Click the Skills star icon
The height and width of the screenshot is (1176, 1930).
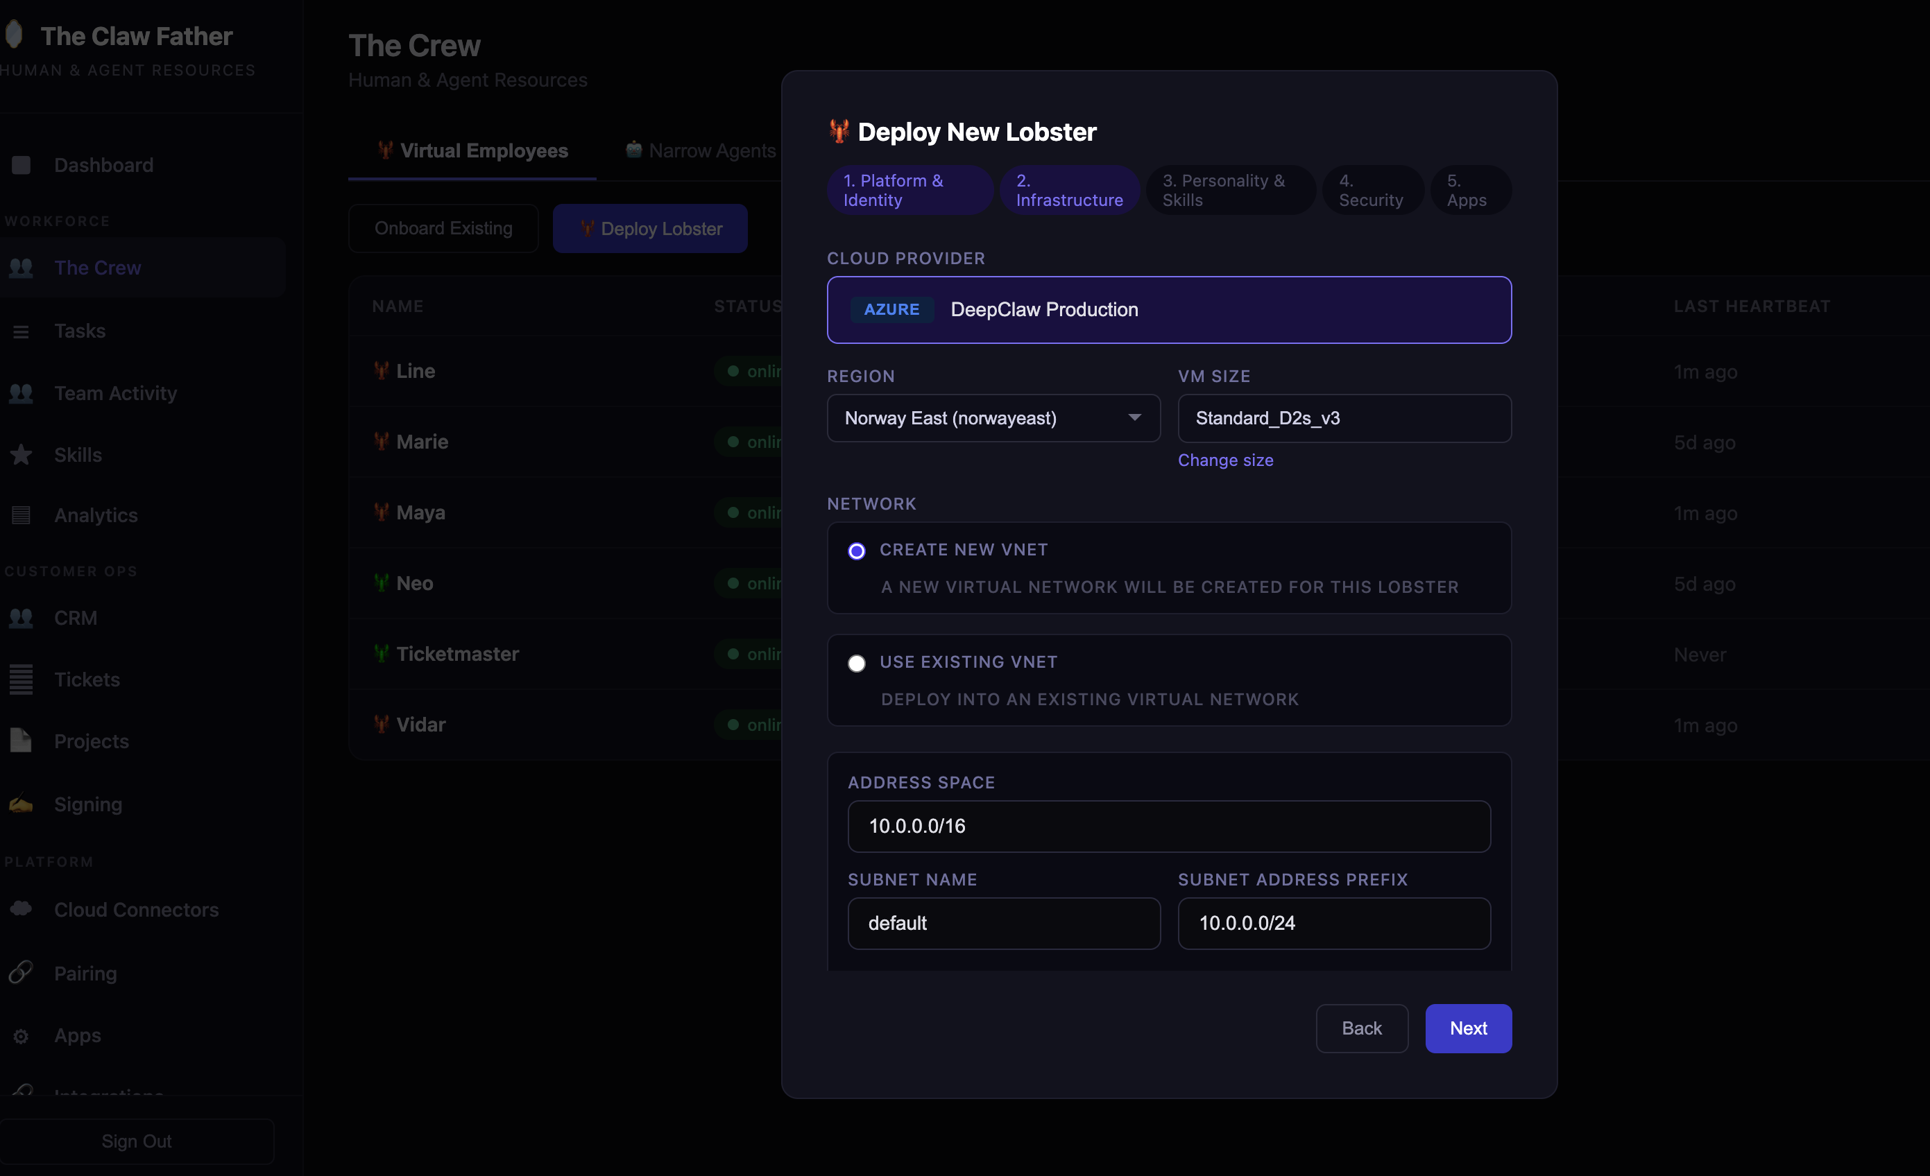pos(21,455)
